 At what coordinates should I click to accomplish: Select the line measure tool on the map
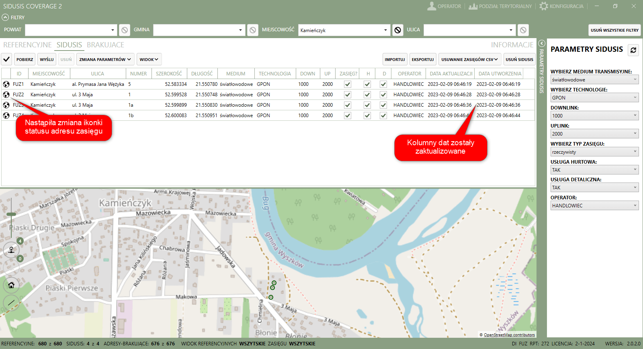point(11,302)
